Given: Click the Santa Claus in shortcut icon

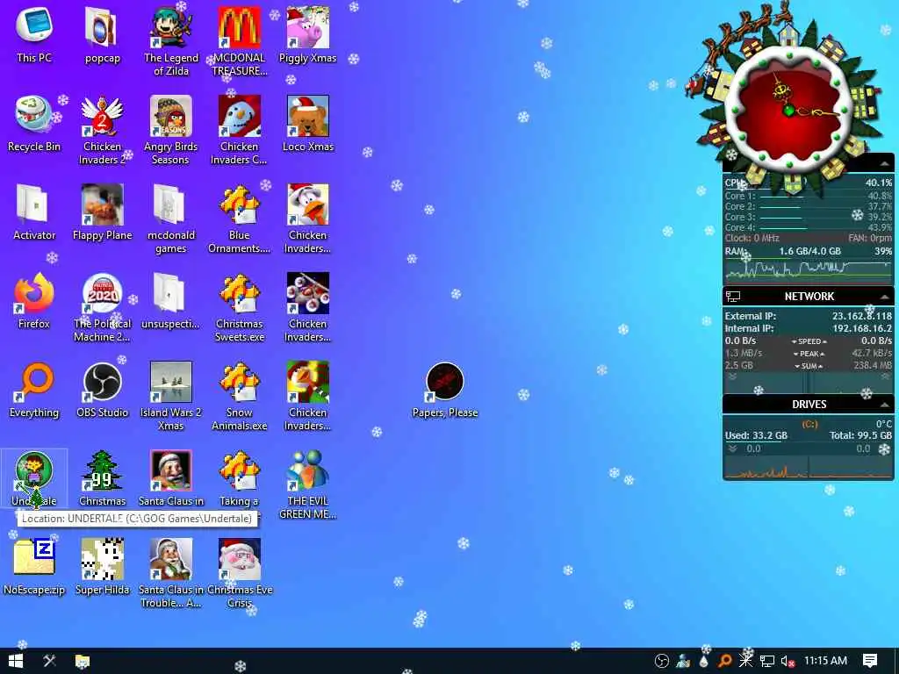Looking at the screenshot, I should click(171, 477).
